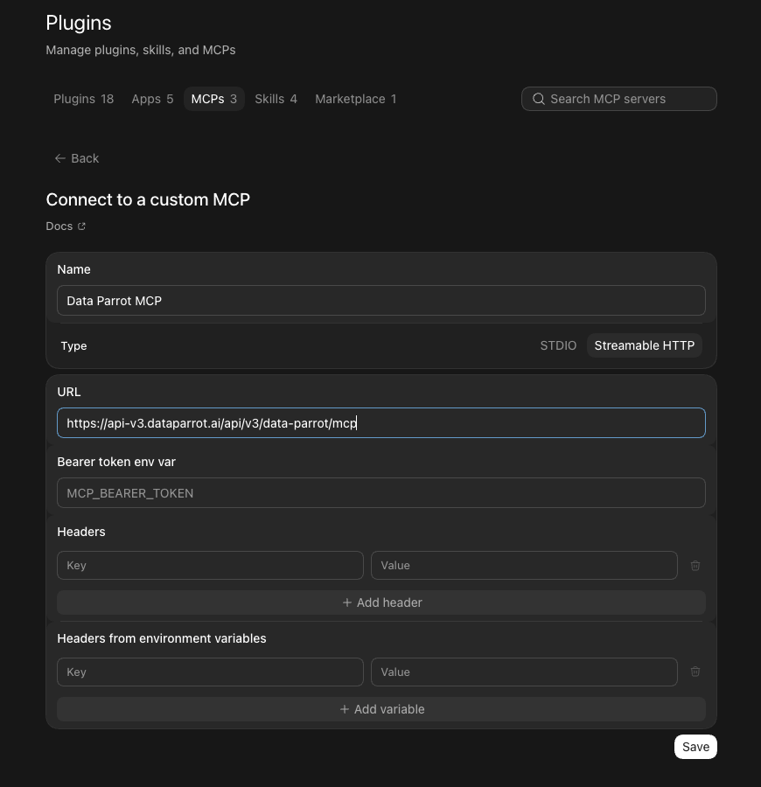761x787 pixels.
Task: Select the MCPs tab
Action: point(213,99)
